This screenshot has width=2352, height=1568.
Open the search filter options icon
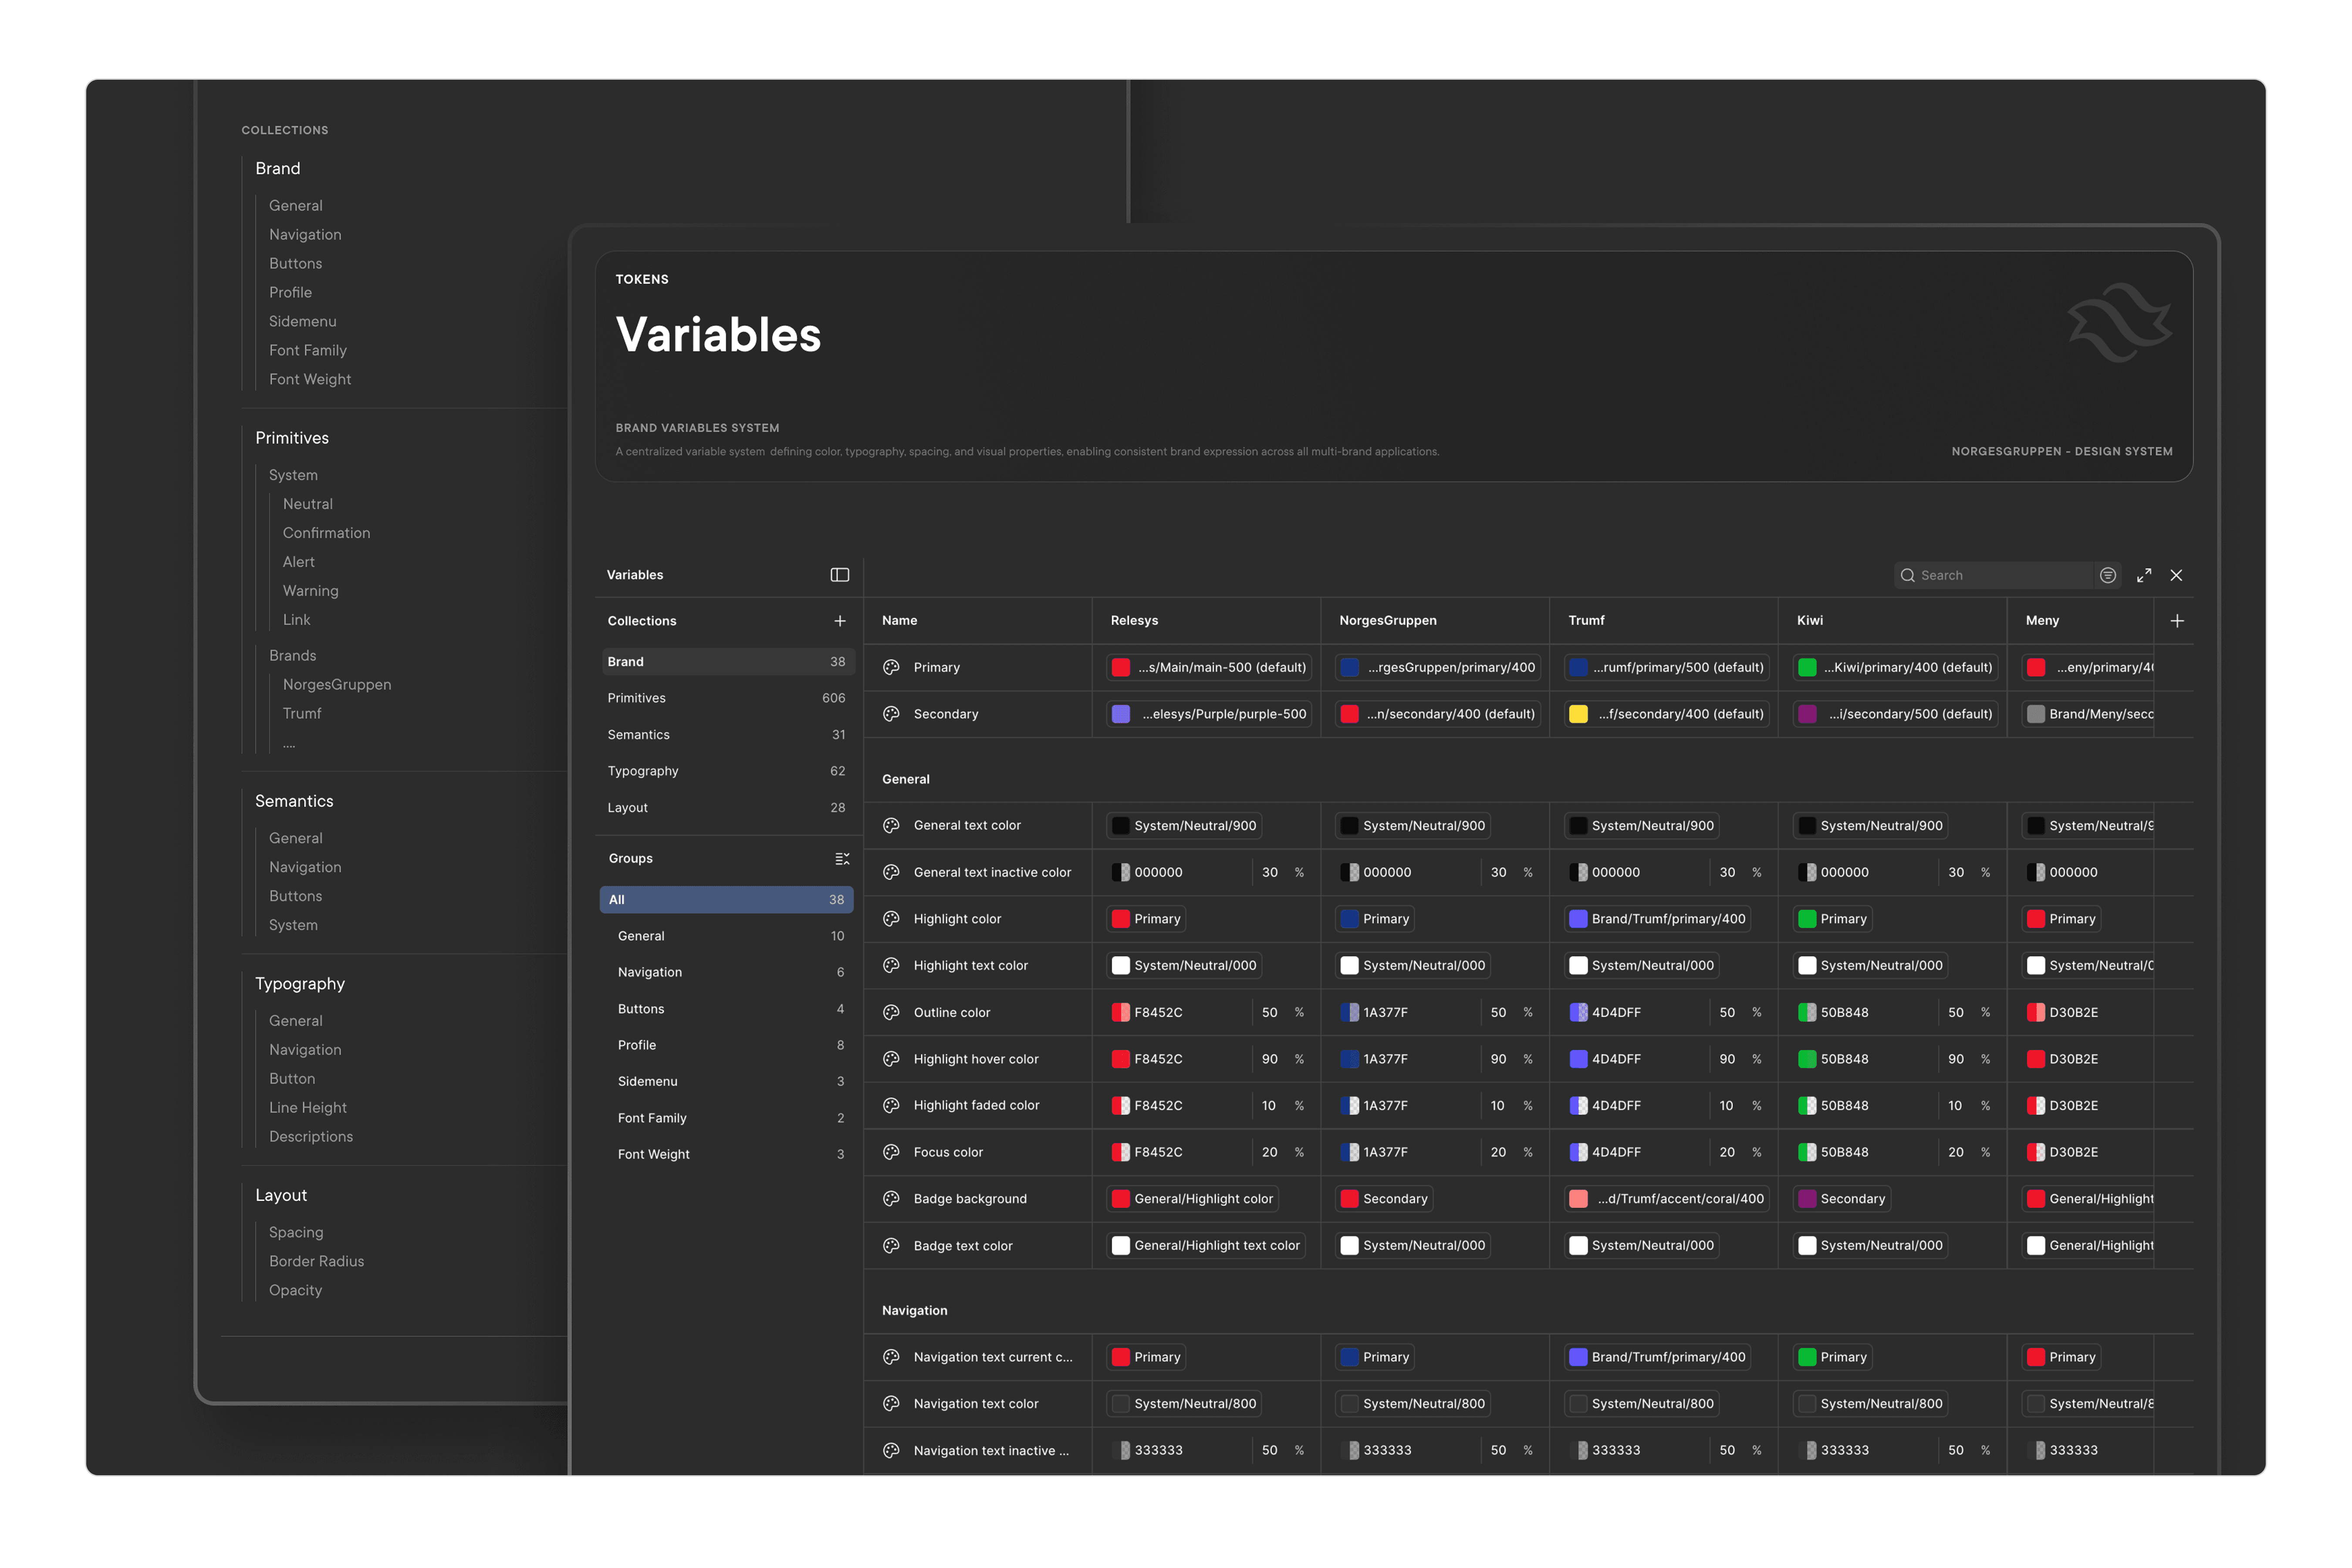pyautogui.click(x=2107, y=575)
